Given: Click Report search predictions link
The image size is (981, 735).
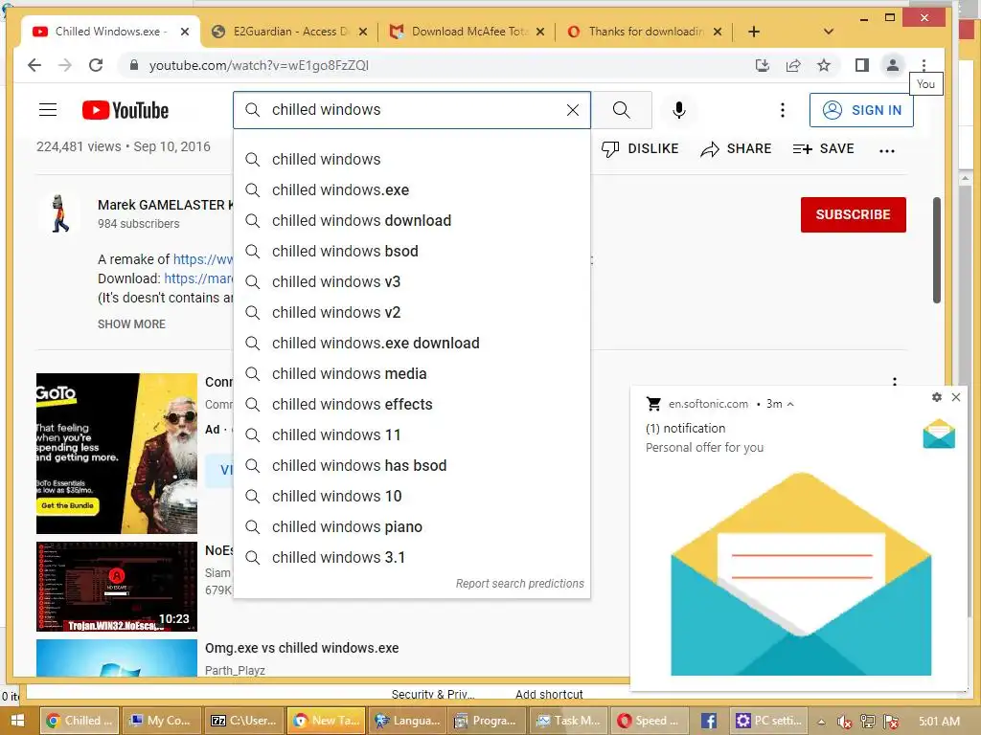Looking at the screenshot, I should click(519, 584).
